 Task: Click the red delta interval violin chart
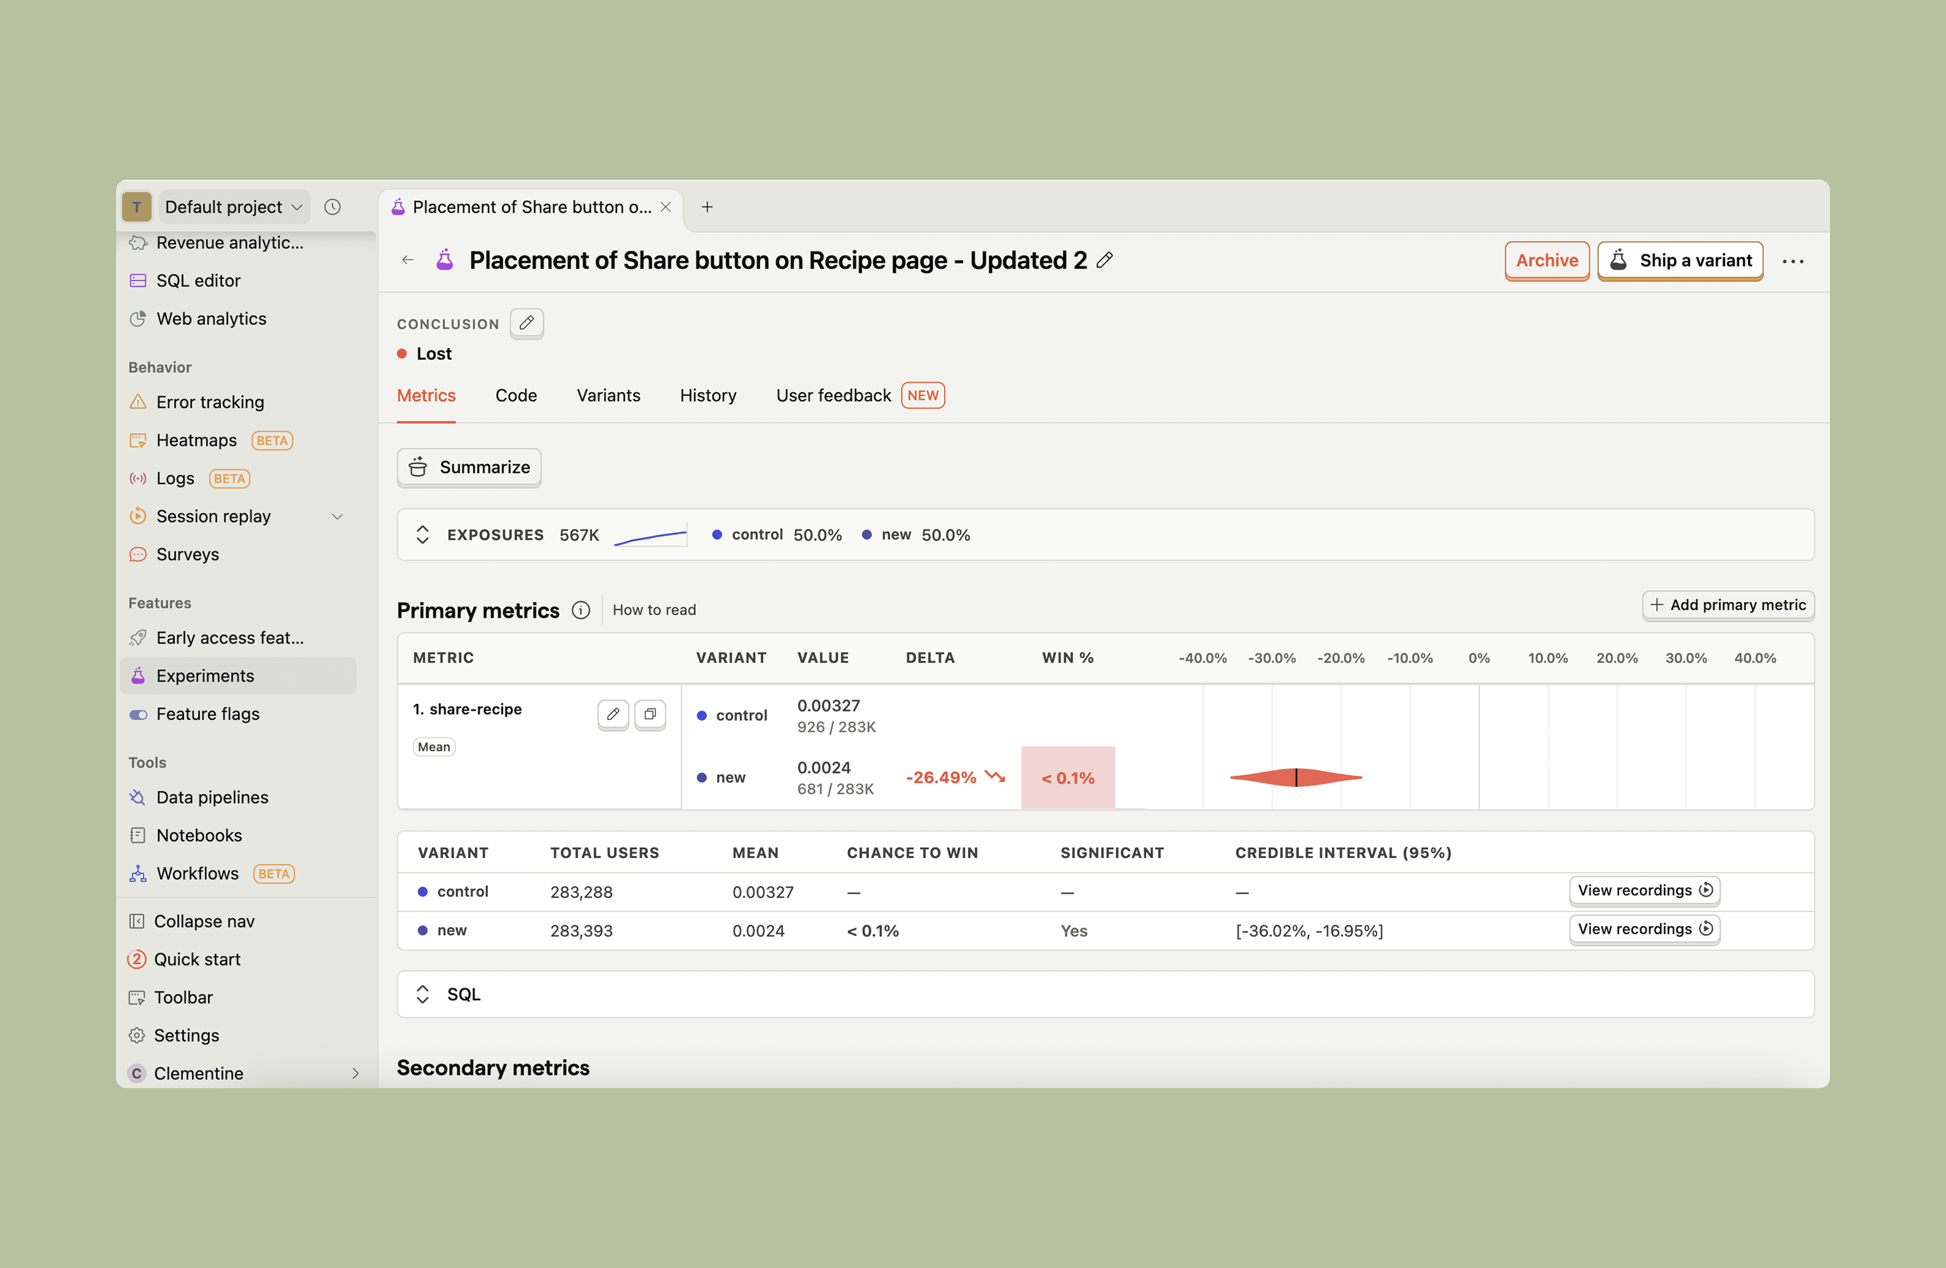(x=1296, y=777)
